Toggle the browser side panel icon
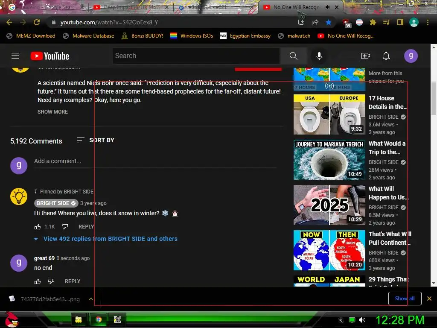437x328 pixels. (400, 22)
